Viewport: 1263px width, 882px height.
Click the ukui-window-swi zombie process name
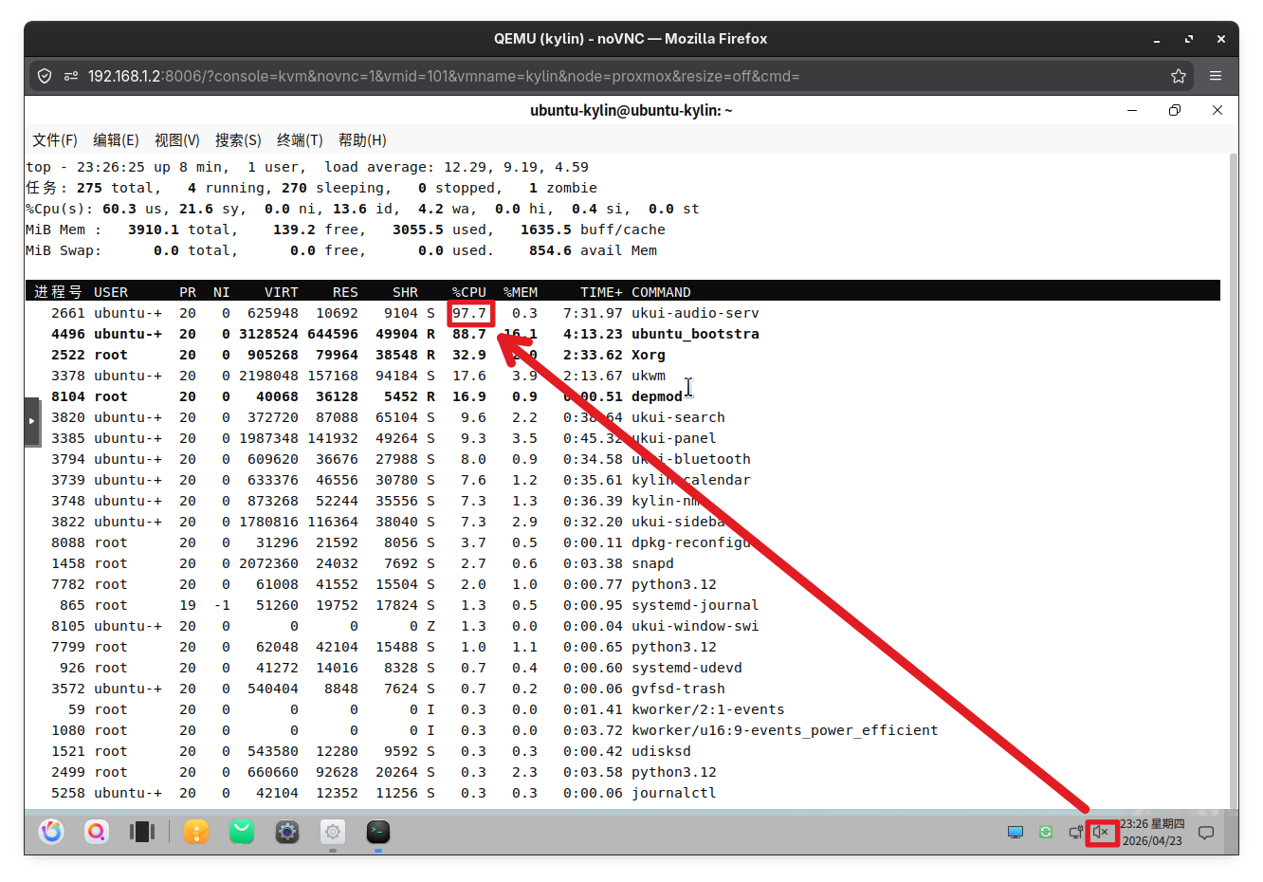click(x=695, y=626)
